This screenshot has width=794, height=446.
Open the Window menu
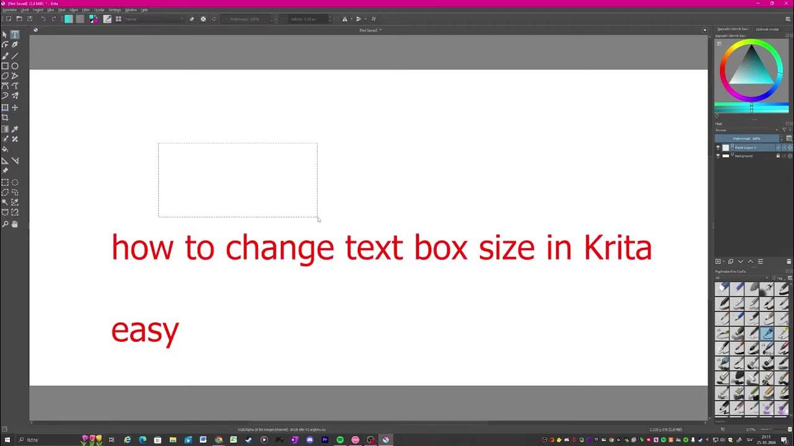[131, 10]
